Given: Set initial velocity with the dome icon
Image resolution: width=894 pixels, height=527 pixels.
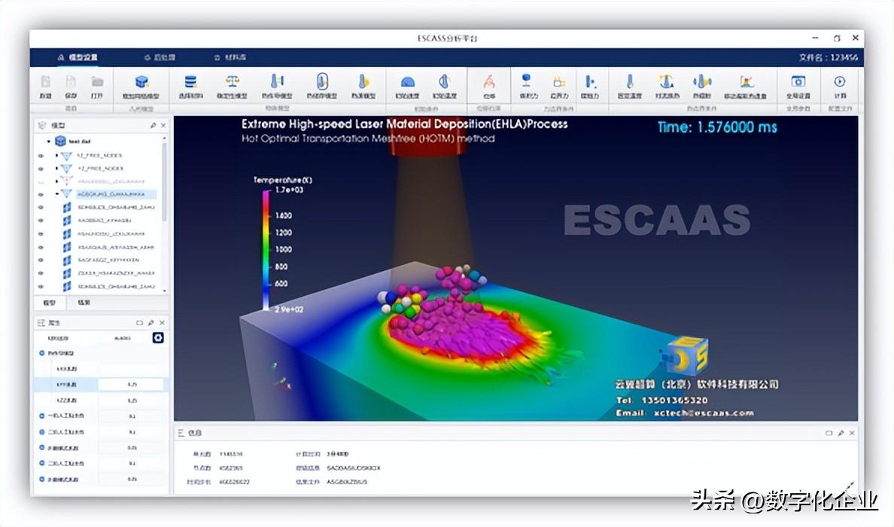Looking at the screenshot, I should 407,82.
